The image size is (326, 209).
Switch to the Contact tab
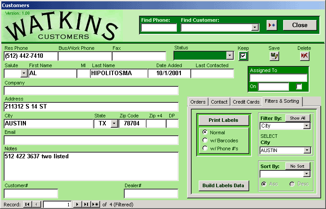click(x=219, y=102)
